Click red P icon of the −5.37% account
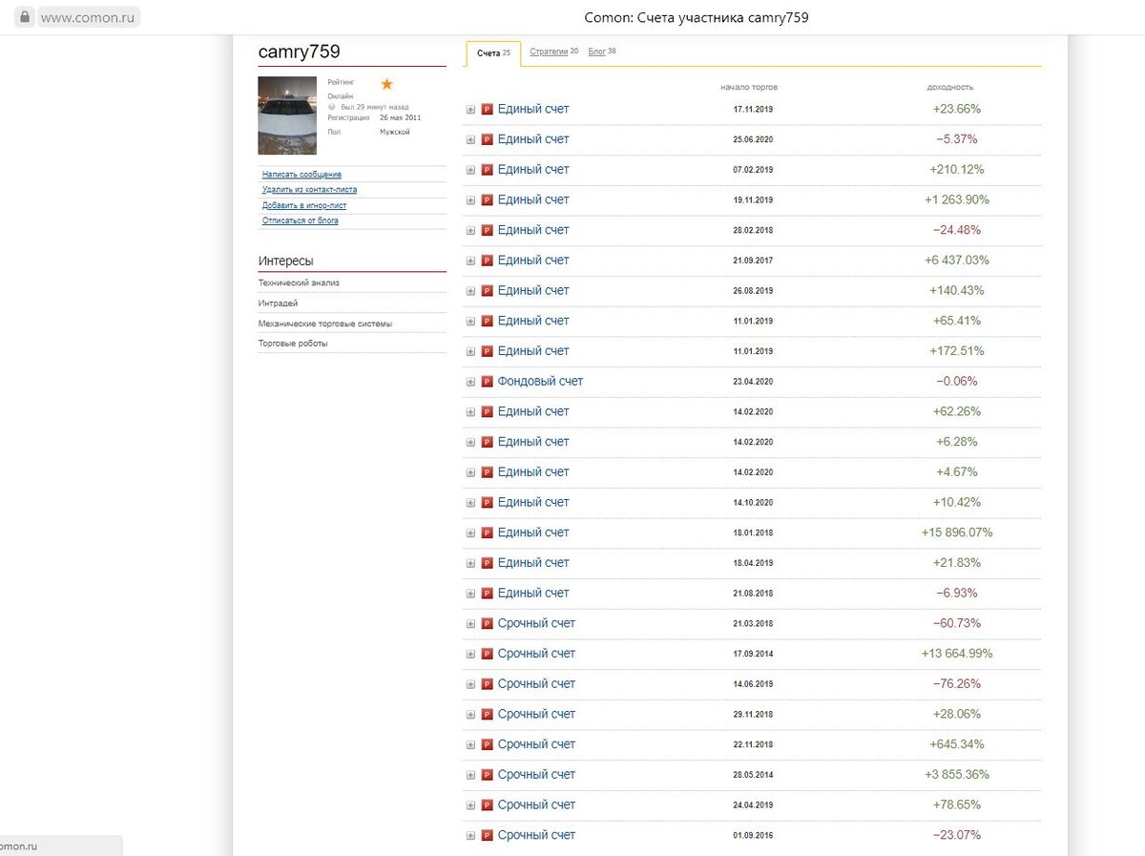 487,139
